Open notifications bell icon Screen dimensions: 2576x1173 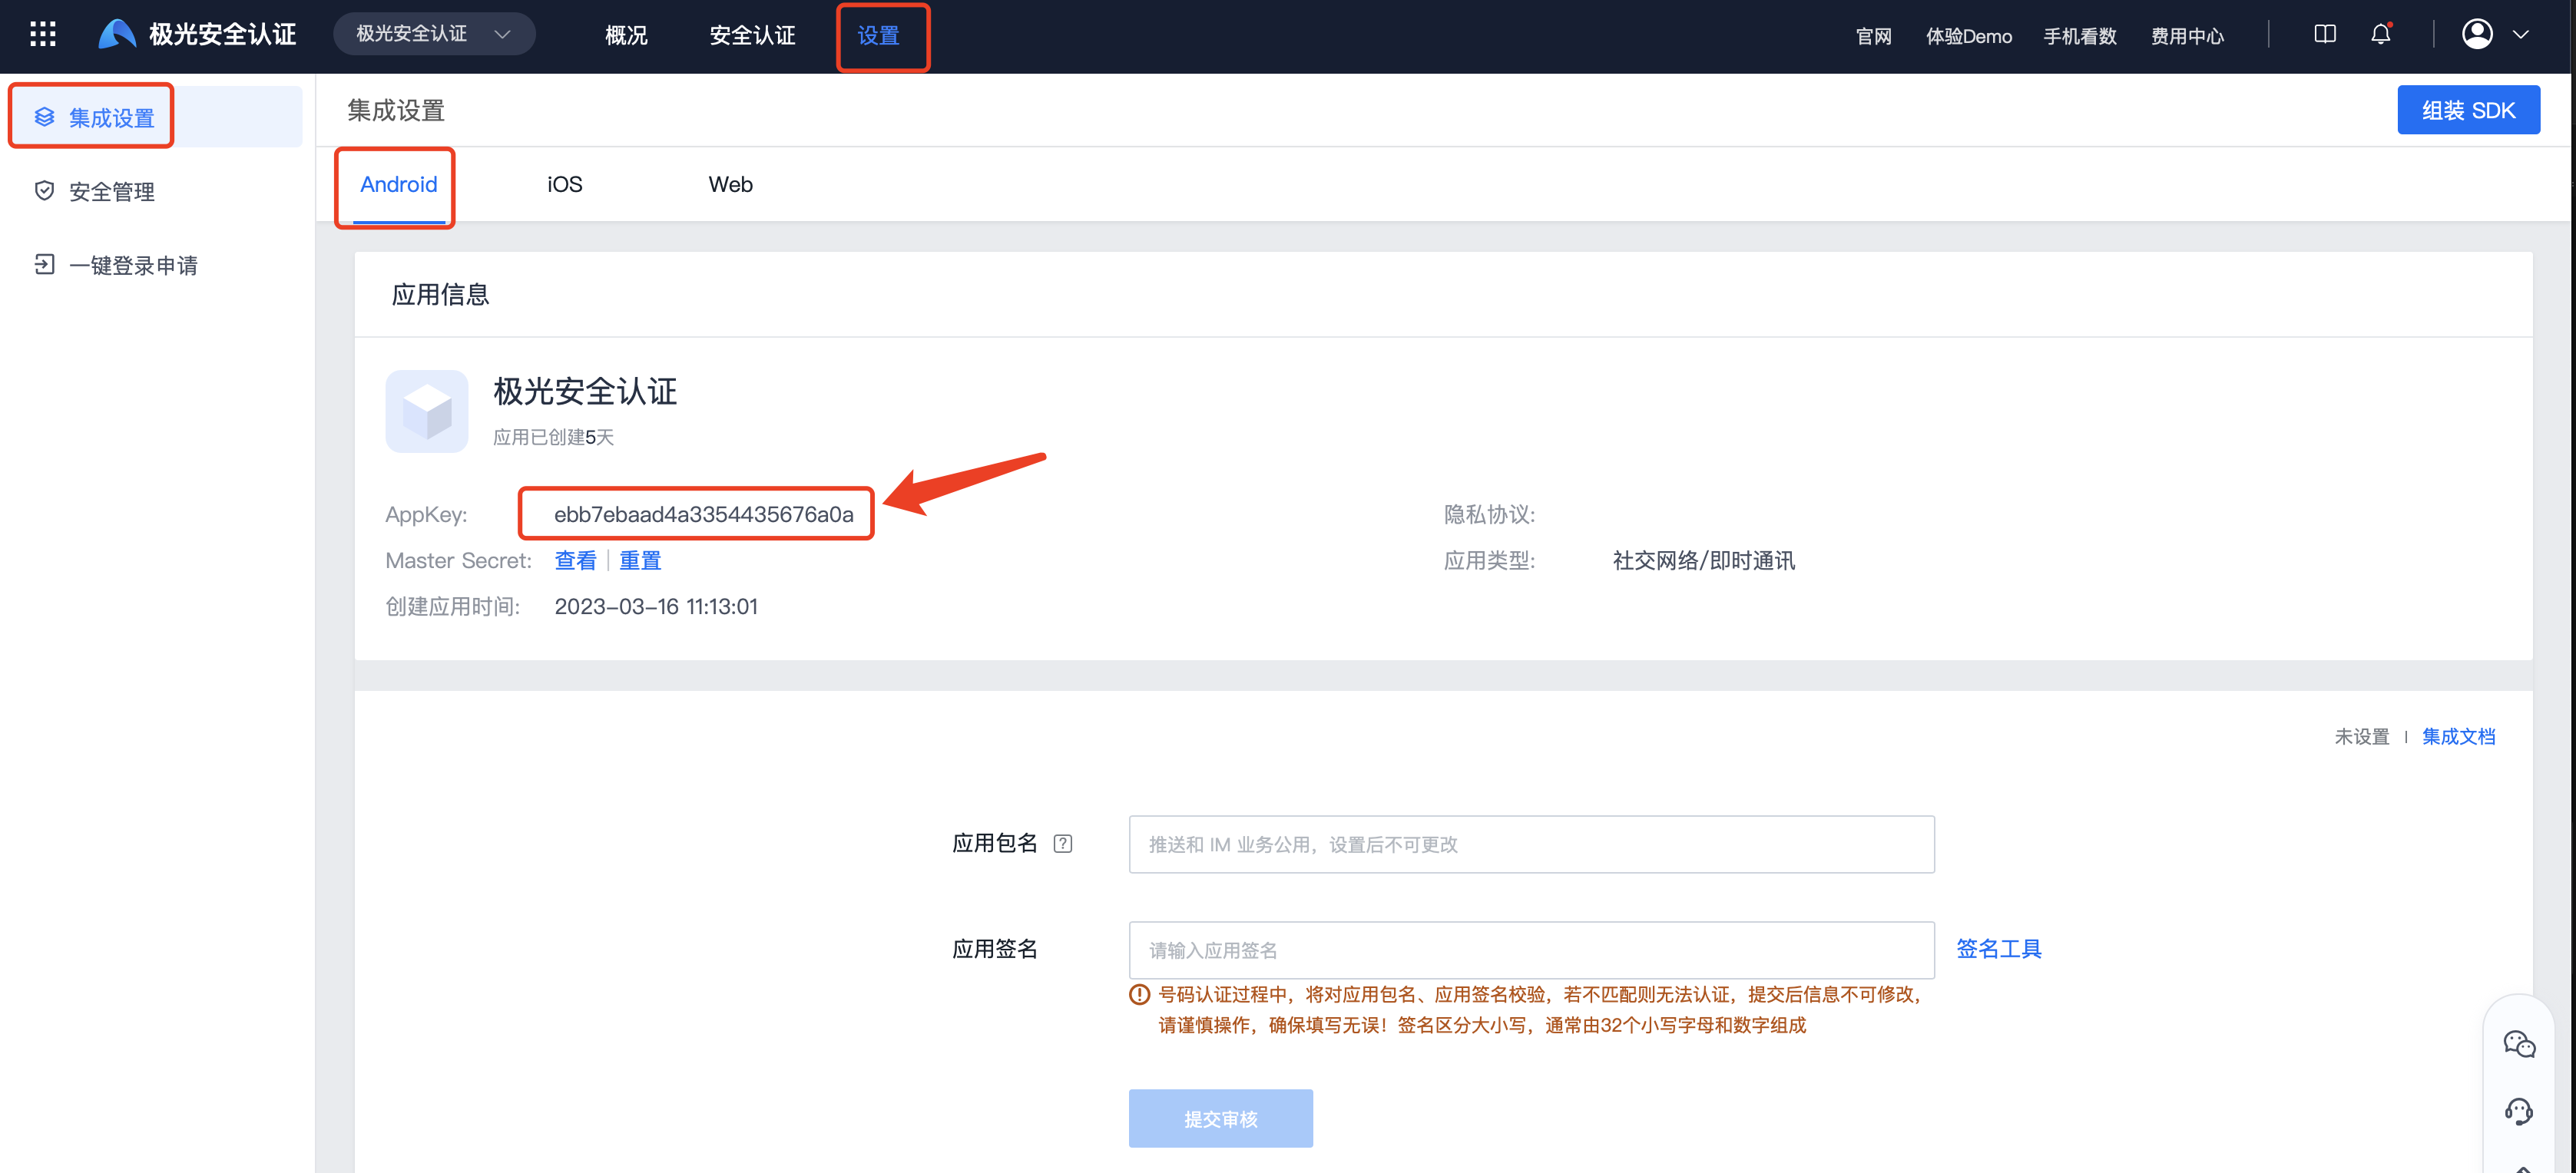2381,34
